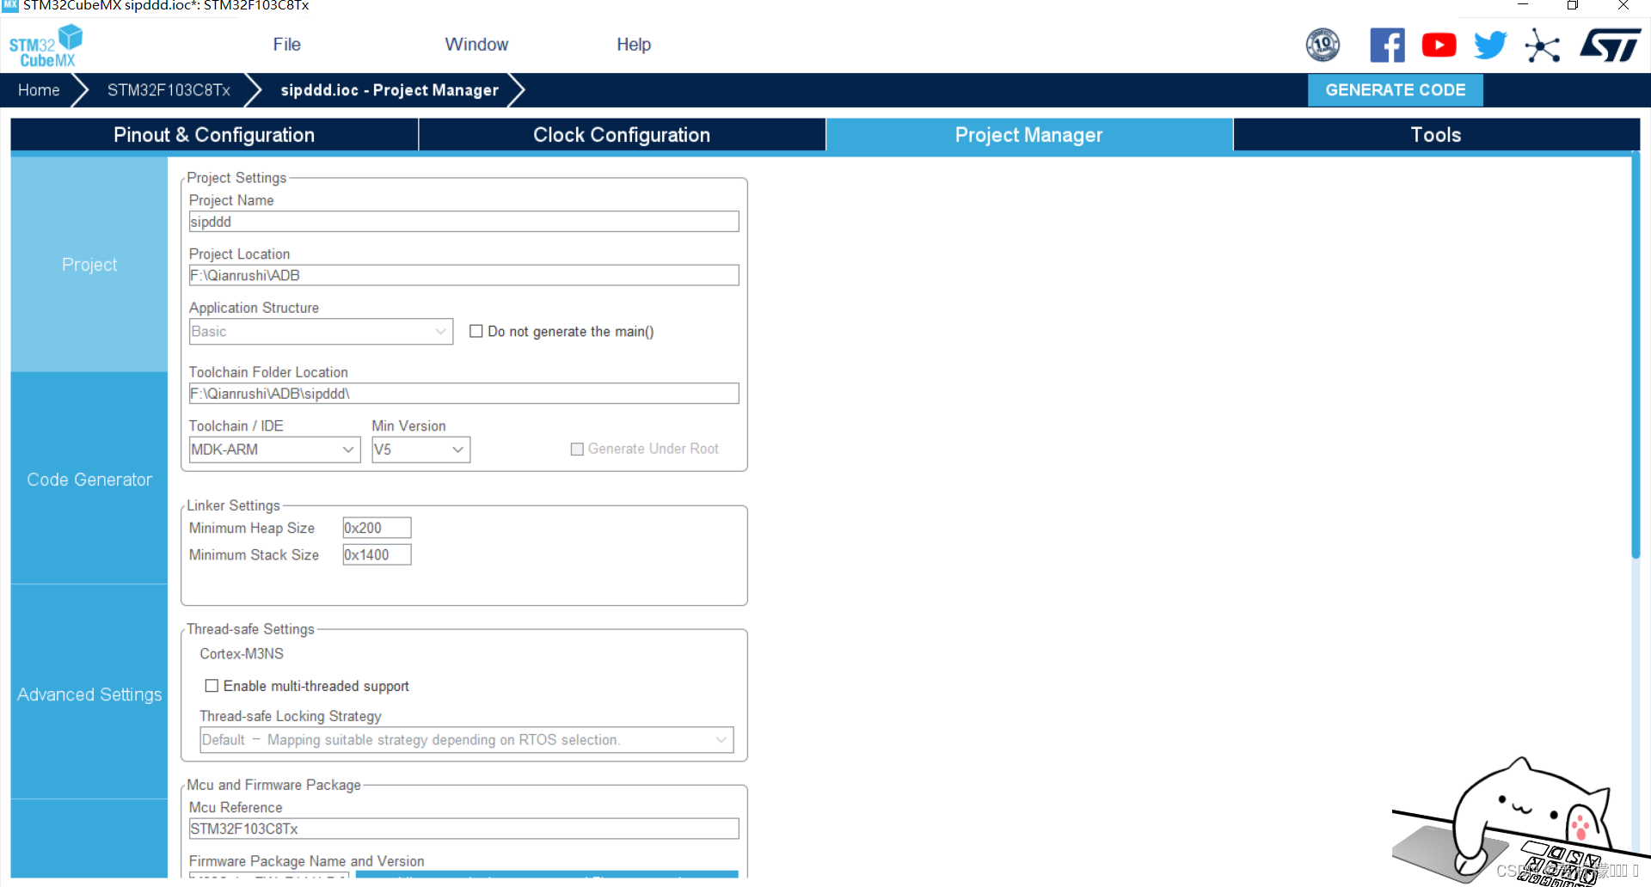Viewport: 1651px width, 887px height.
Task: Click the Project Location field
Action: tap(463, 275)
